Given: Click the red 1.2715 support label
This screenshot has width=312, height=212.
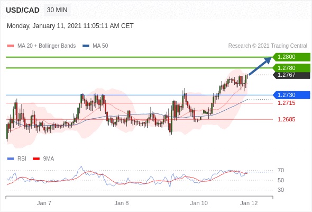Looking at the screenshot, I should coord(287,103).
